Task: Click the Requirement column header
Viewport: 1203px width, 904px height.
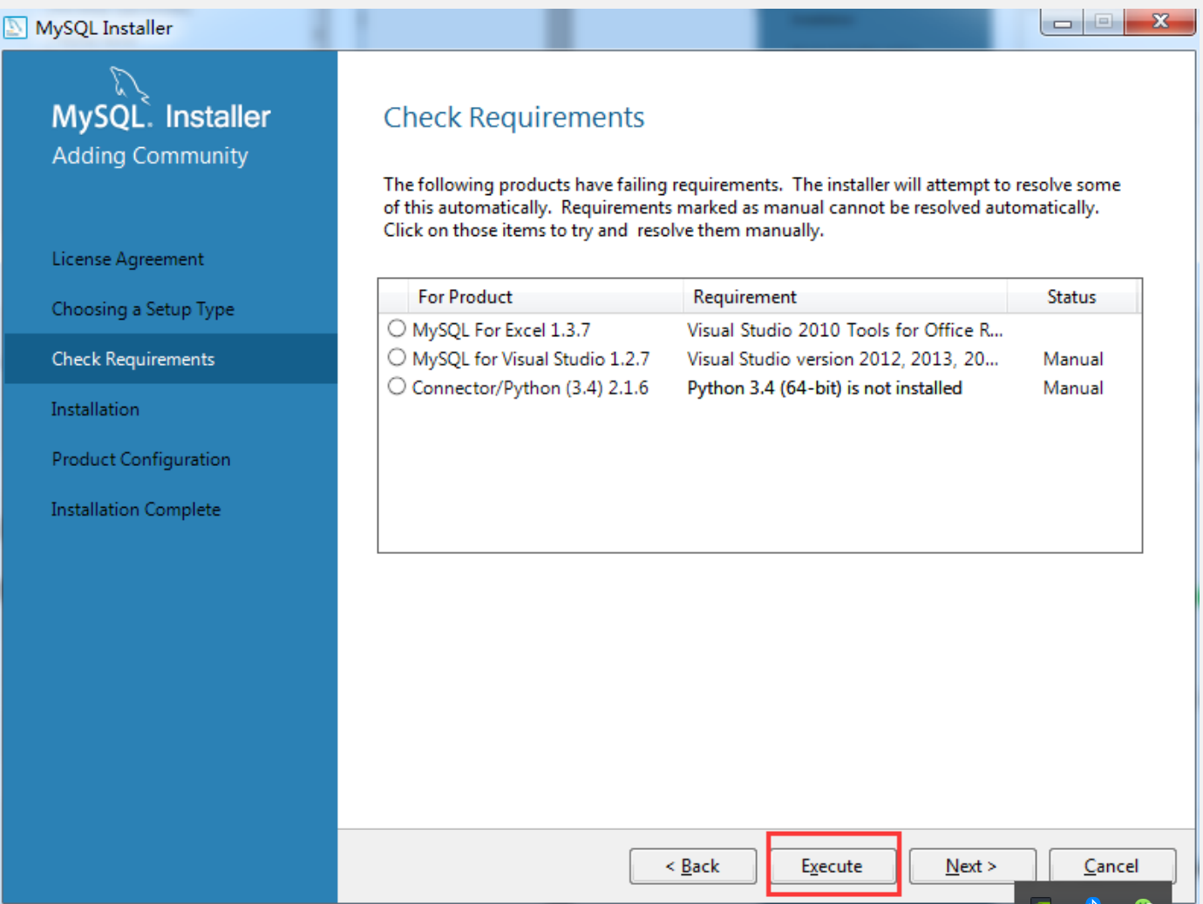Action: 845,297
